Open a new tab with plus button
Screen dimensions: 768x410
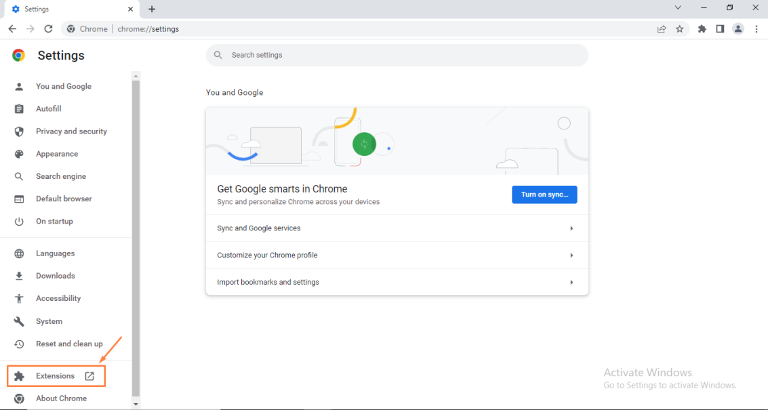pos(152,9)
